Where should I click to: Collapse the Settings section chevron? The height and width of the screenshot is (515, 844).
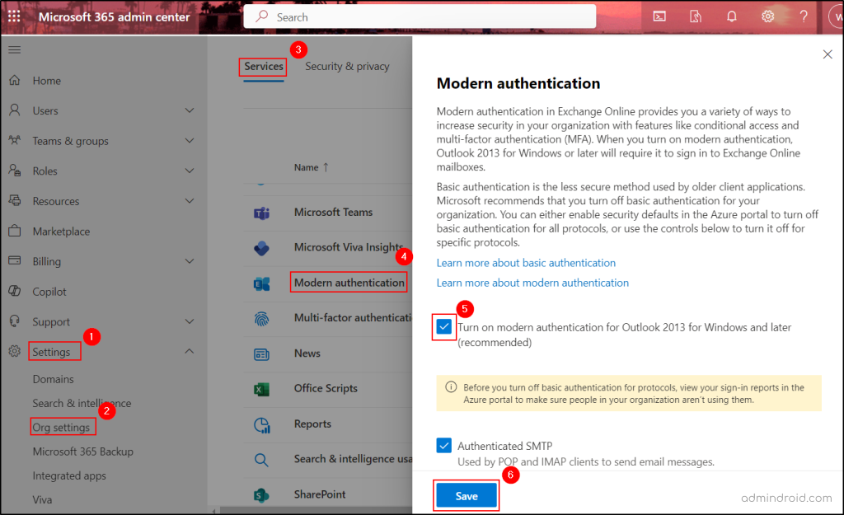point(190,351)
